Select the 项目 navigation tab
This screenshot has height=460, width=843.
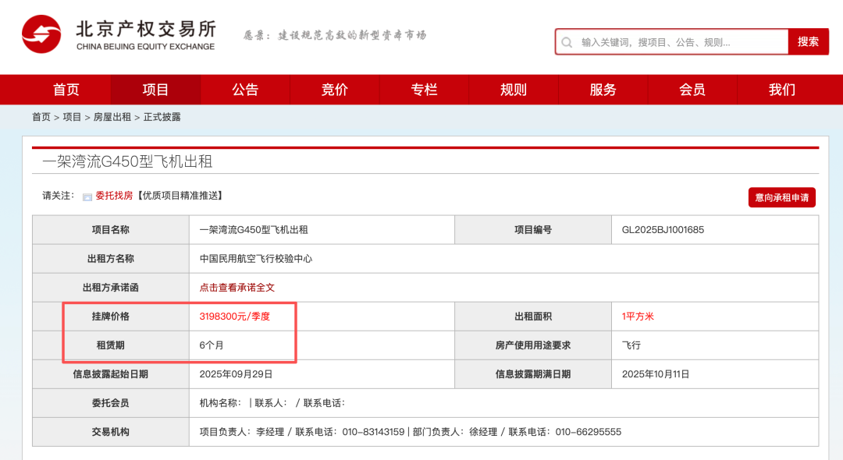click(155, 90)
